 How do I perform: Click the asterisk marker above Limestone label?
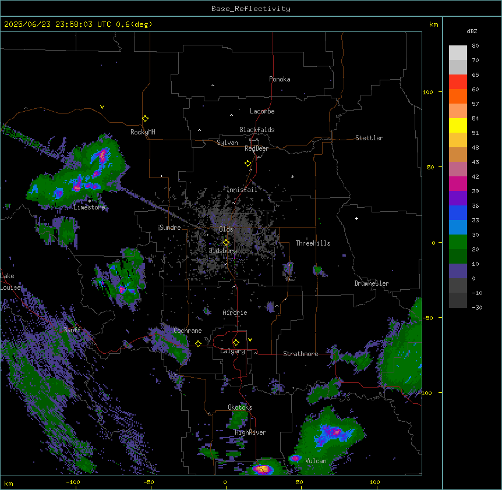coord(89,201)
